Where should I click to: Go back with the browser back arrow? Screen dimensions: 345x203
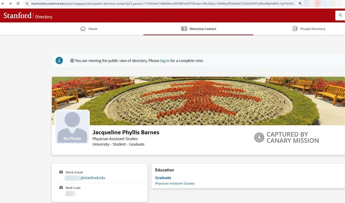pyautogui.click(x=3, y=3)
